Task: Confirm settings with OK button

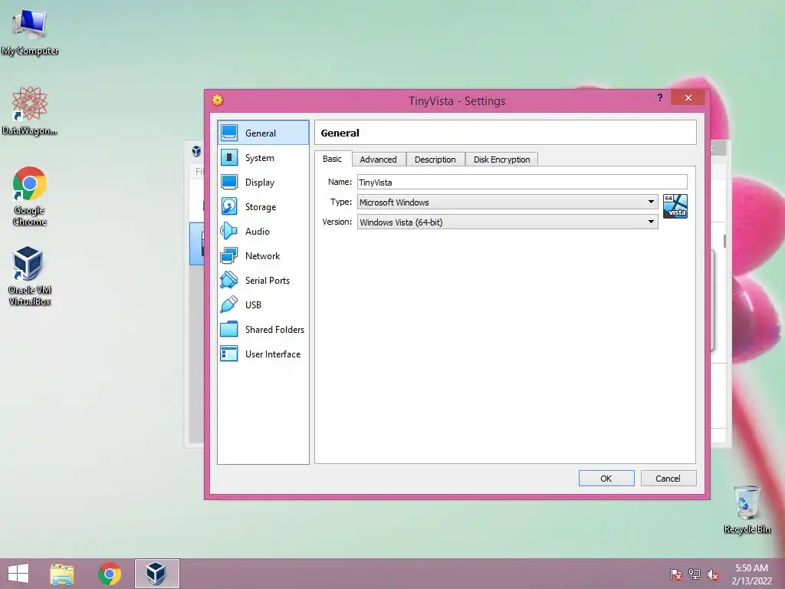Action: (x=606, y=479)
